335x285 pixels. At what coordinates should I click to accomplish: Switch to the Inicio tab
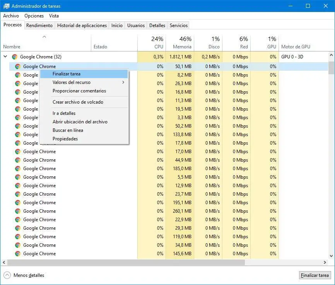pyautogui.click(x=117, y=26)
